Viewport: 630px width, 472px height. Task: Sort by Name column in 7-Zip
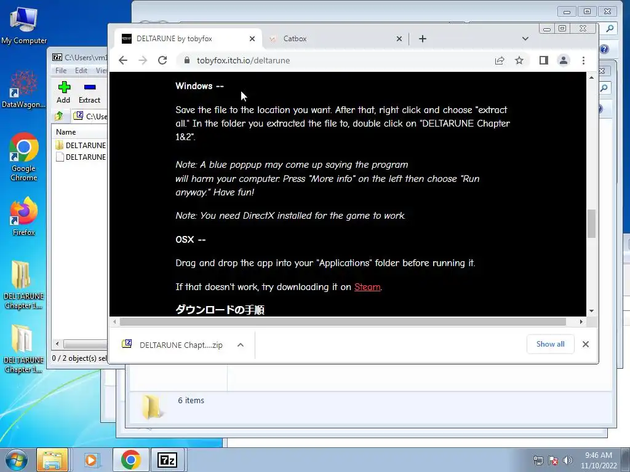tap(81, 132)
